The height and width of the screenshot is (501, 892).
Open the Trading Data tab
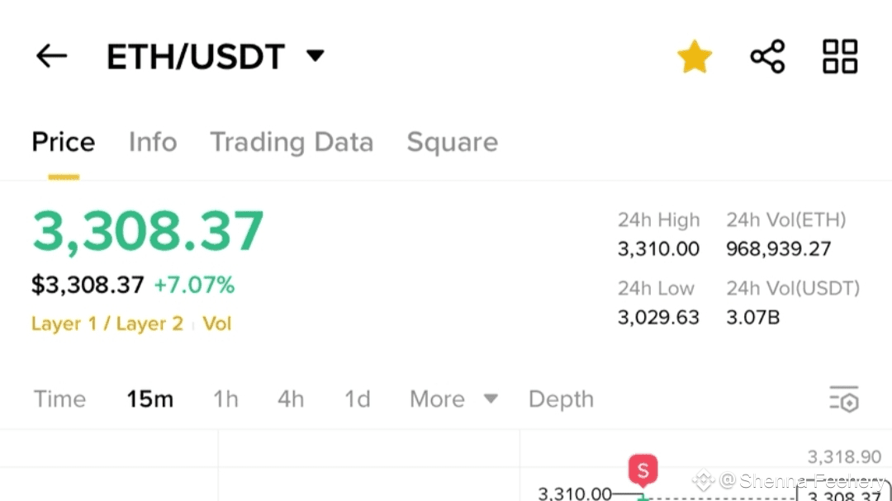pos(292,142)
